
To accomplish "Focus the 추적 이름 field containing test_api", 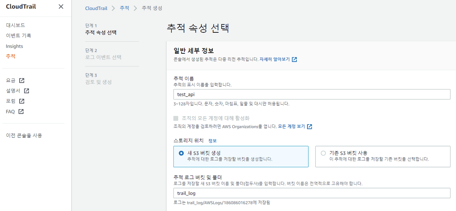I will (312, 94).
